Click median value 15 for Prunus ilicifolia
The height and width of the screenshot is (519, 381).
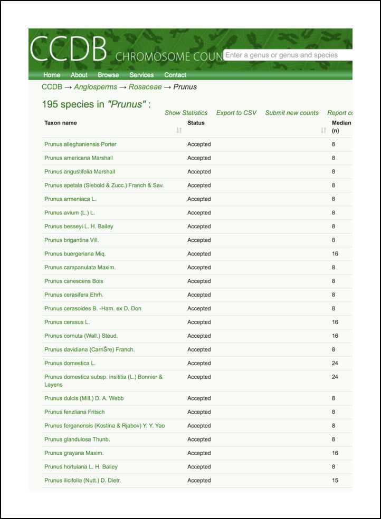[335, 481]
